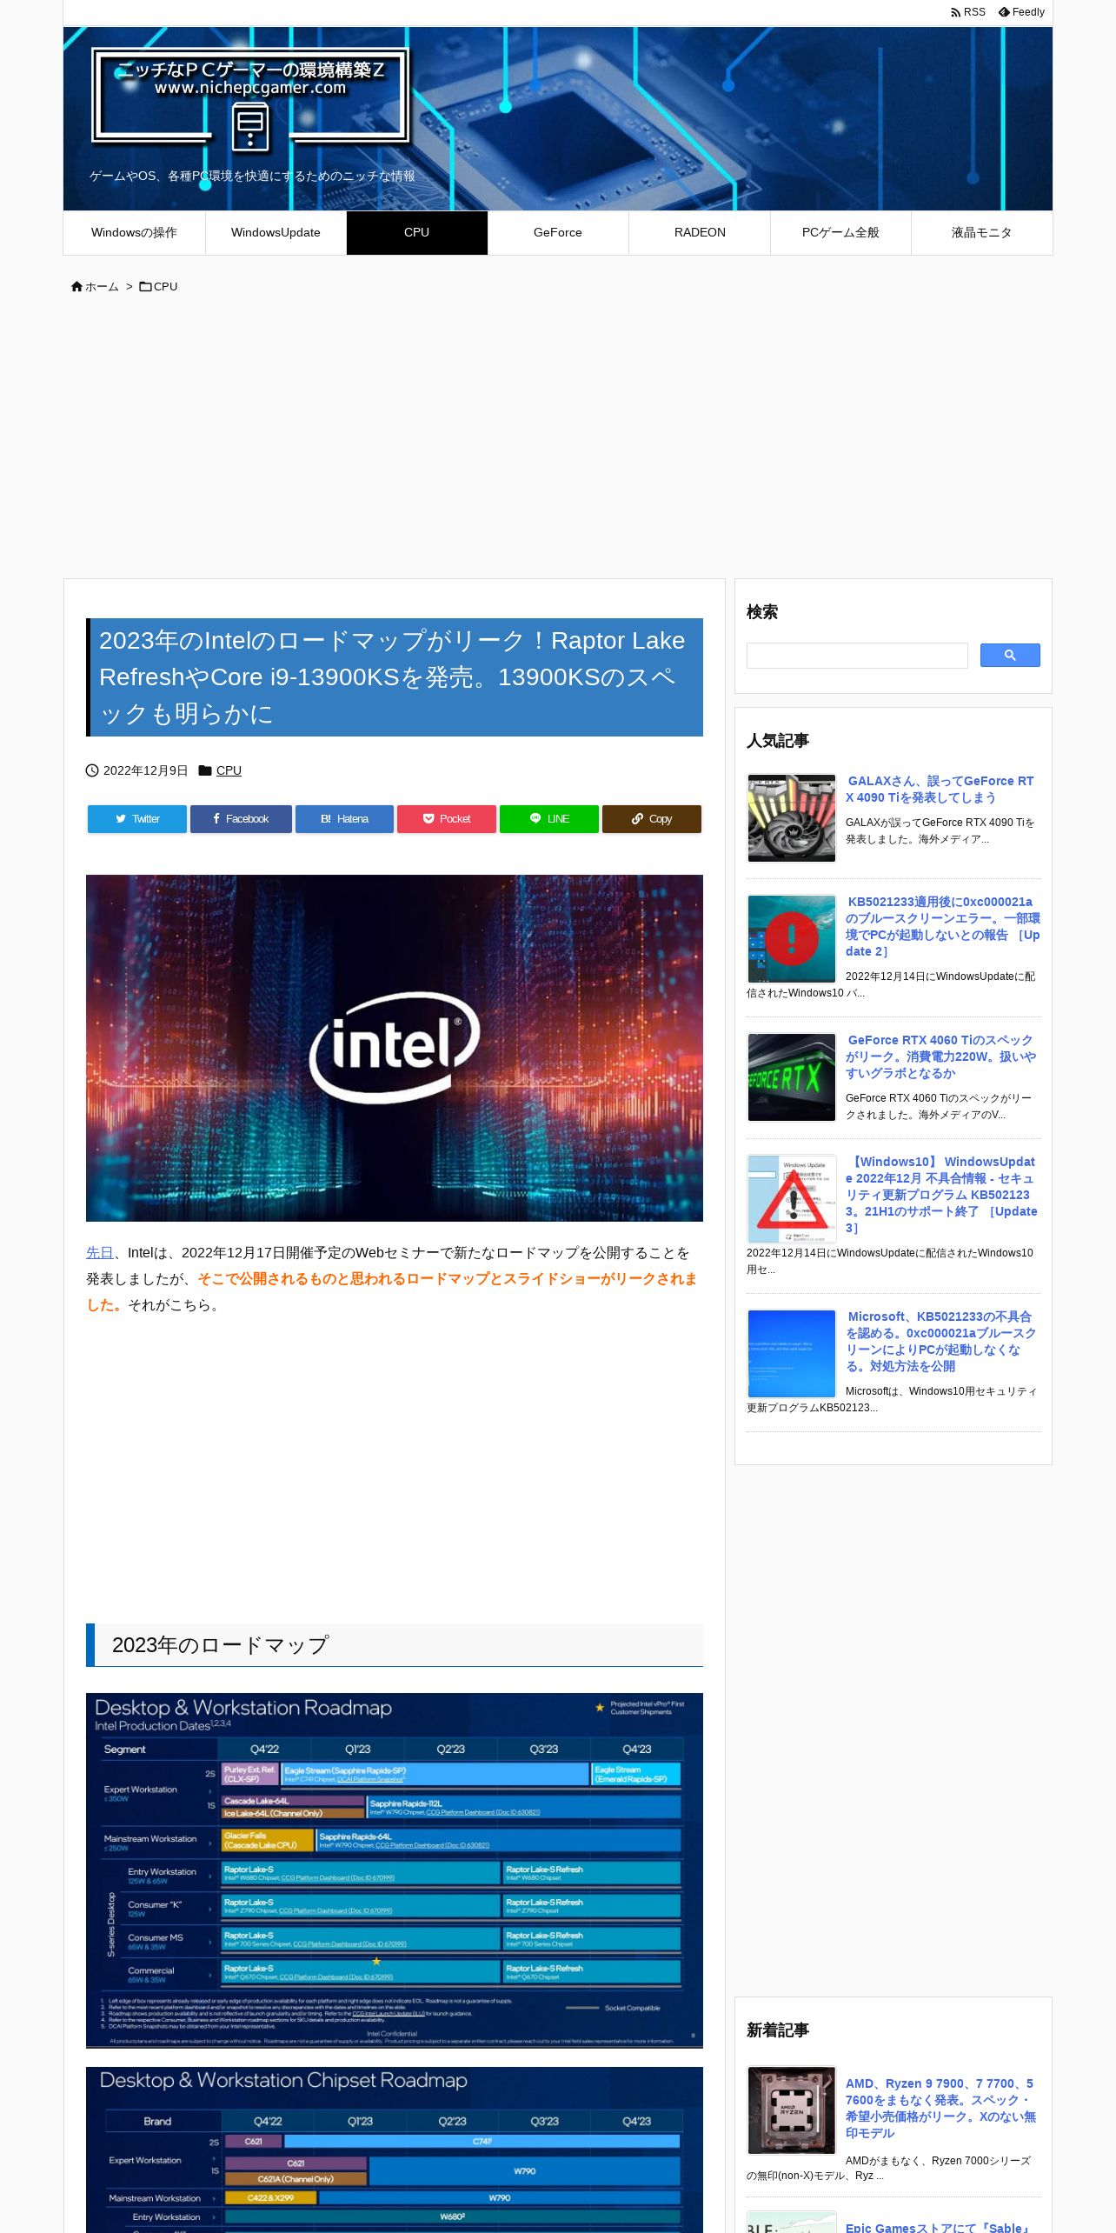
Task: Open the Desktop & Workstation Chipset Roadmap image
Action: point(395,2150)
